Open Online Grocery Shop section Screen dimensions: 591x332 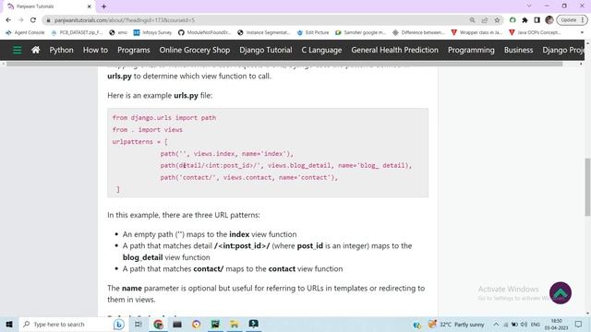[195, 50]
